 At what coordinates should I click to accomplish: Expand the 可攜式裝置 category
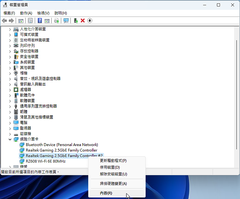coord(10,35)
